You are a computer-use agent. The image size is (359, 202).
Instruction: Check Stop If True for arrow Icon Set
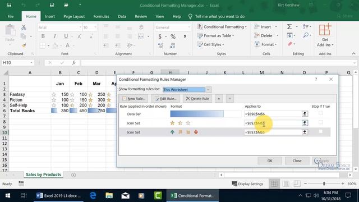tap(320, 131)
